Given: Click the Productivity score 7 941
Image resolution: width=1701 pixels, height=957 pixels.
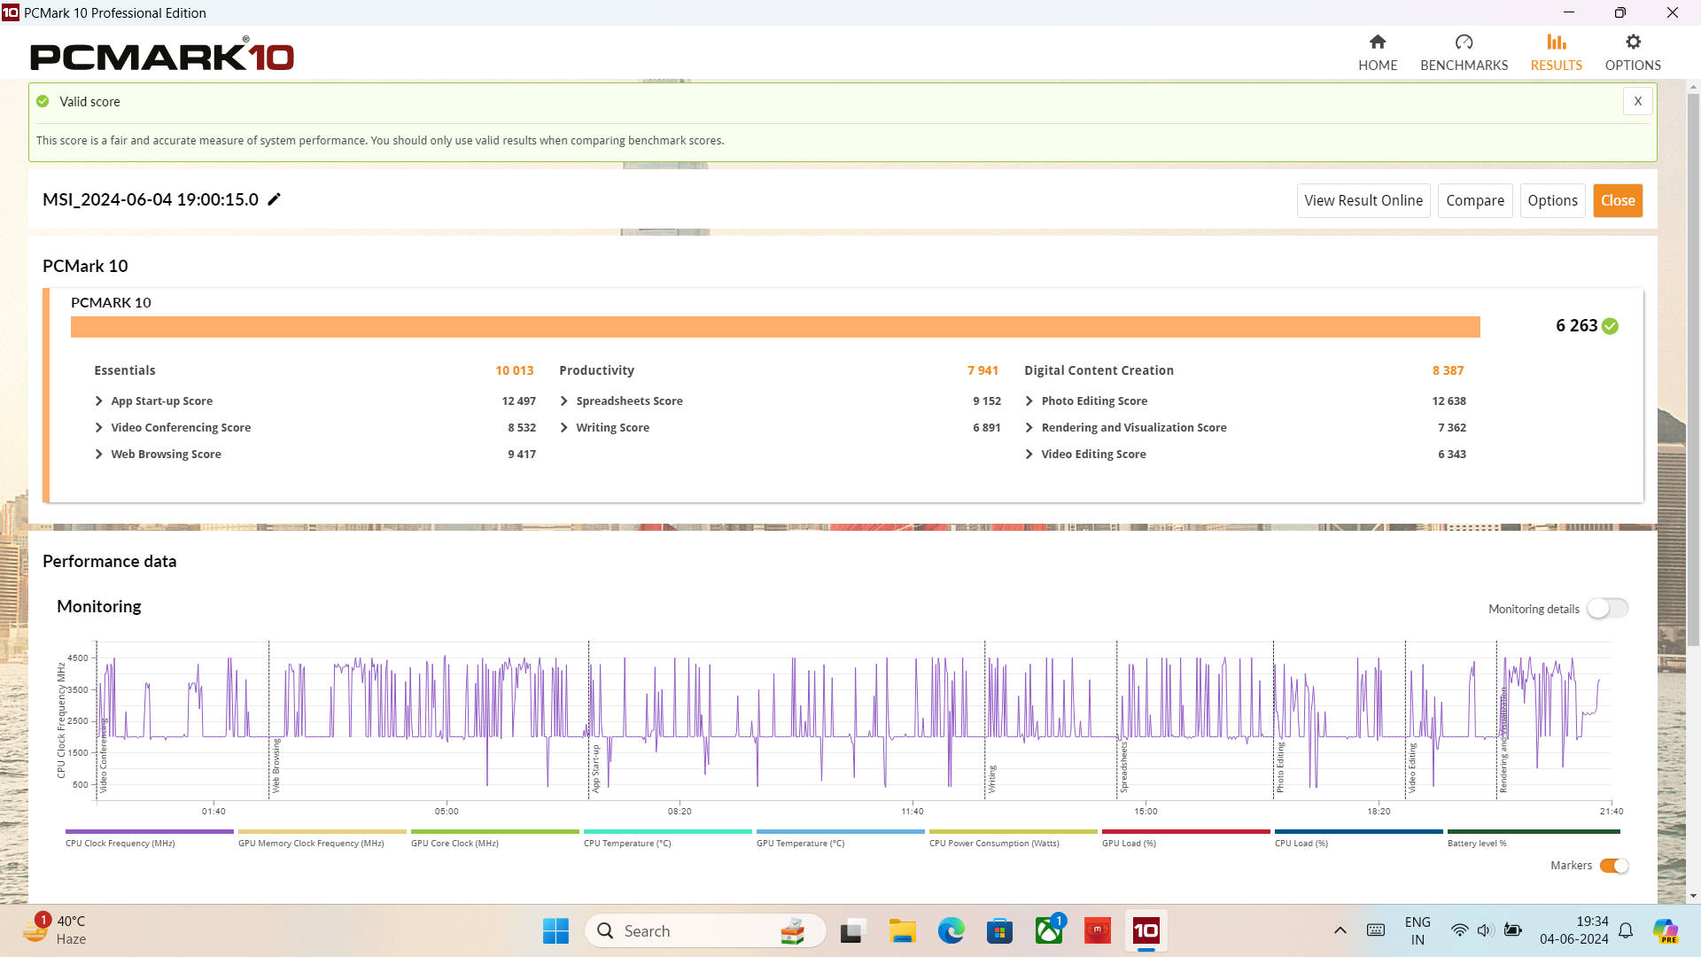Looking at the screenshot, I should 983,370.
